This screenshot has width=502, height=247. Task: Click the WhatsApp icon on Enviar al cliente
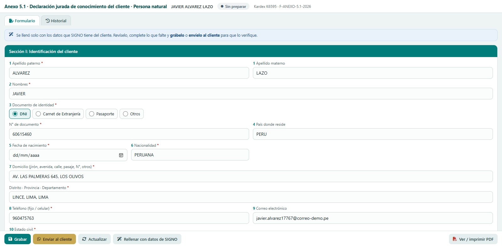39,239
